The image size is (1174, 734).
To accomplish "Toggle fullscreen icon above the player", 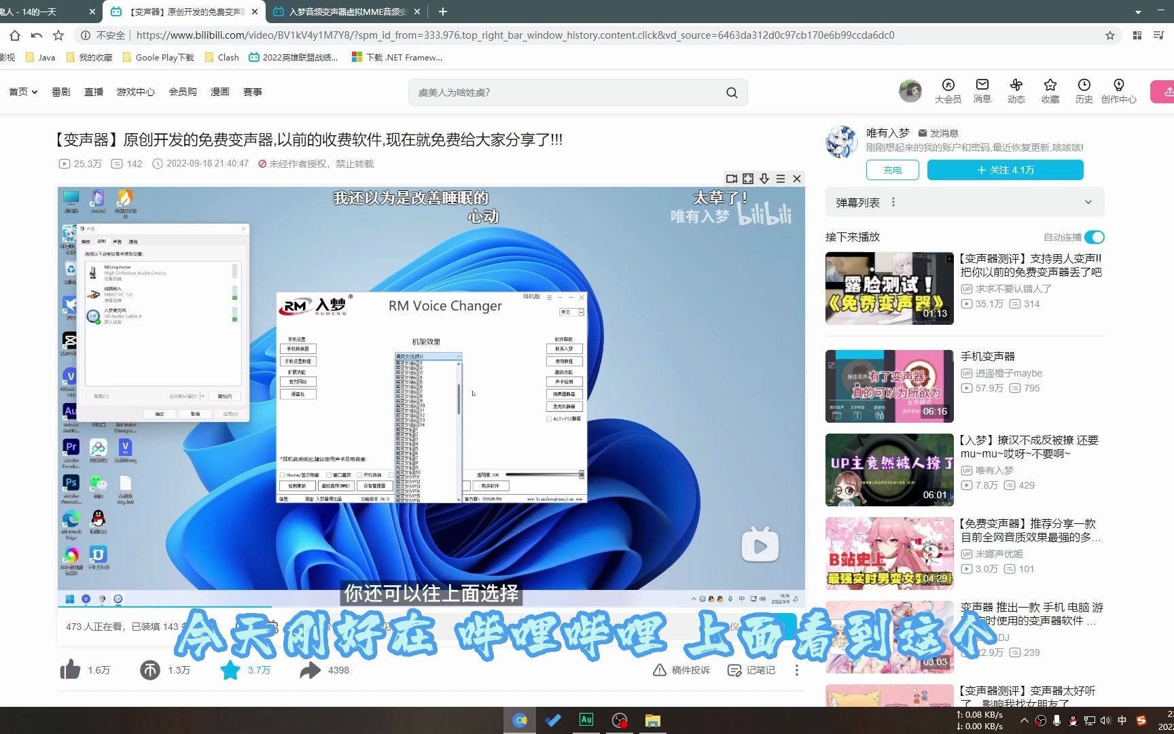I will tap(748, 179).
